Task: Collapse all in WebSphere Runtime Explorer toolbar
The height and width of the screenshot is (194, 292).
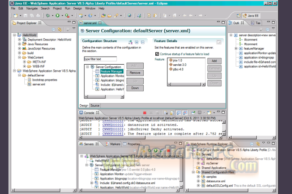Action: pyautogui.click(x=252, y=144)
